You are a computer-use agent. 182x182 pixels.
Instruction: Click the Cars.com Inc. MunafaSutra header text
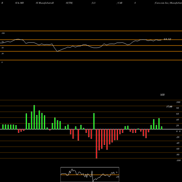click(168, 3)
